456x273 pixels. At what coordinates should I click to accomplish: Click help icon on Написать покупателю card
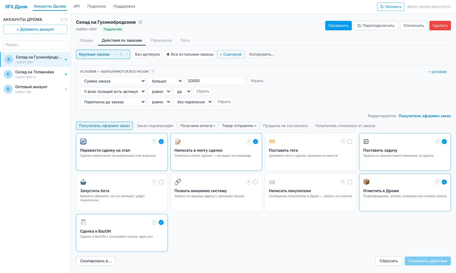tap(343, 182)
